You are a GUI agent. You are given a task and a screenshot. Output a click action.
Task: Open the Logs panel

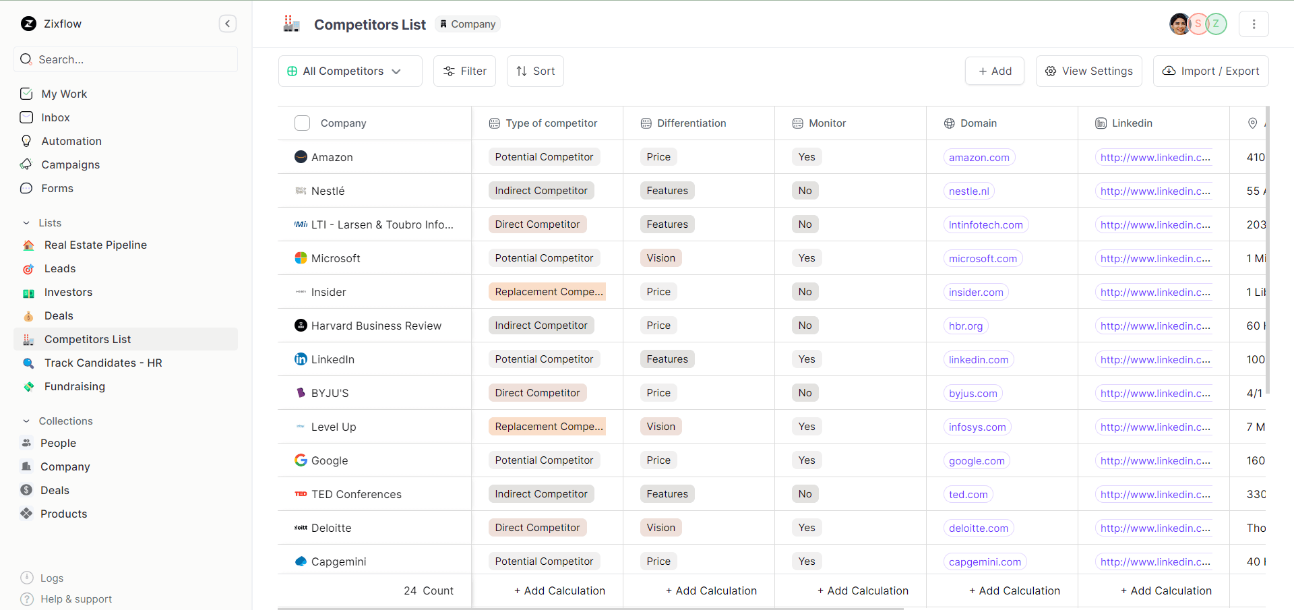[51, 578]
